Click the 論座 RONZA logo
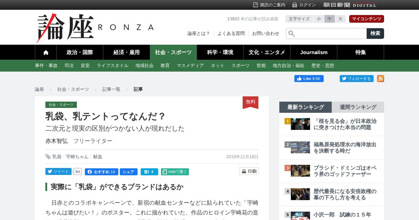This screenshot has height=220, width=419. (x=95, y=28)
